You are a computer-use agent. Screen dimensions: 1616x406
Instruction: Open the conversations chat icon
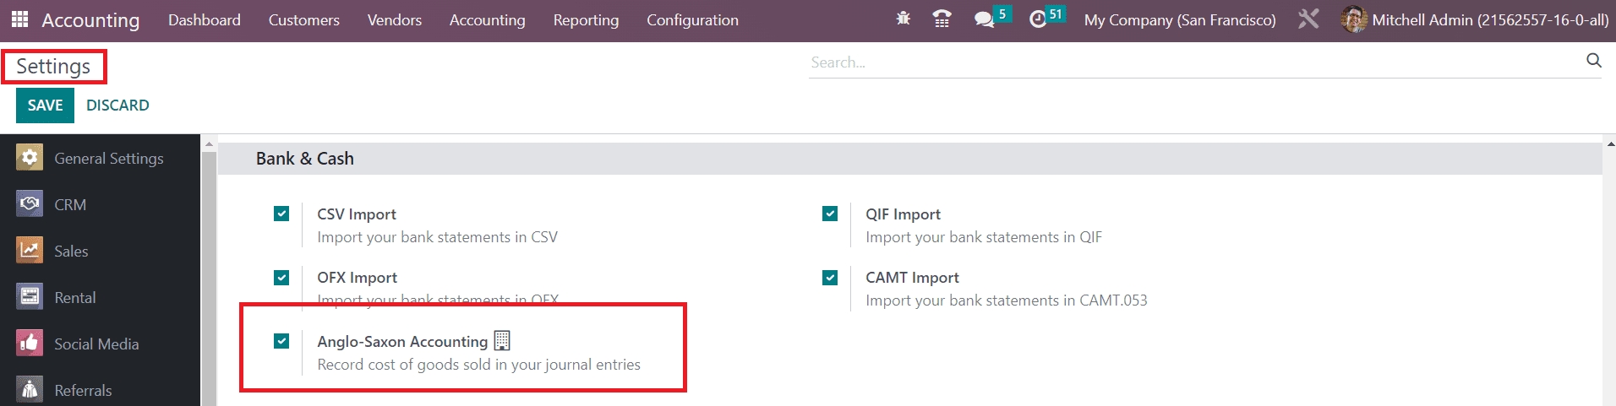(x=984, y=19)
